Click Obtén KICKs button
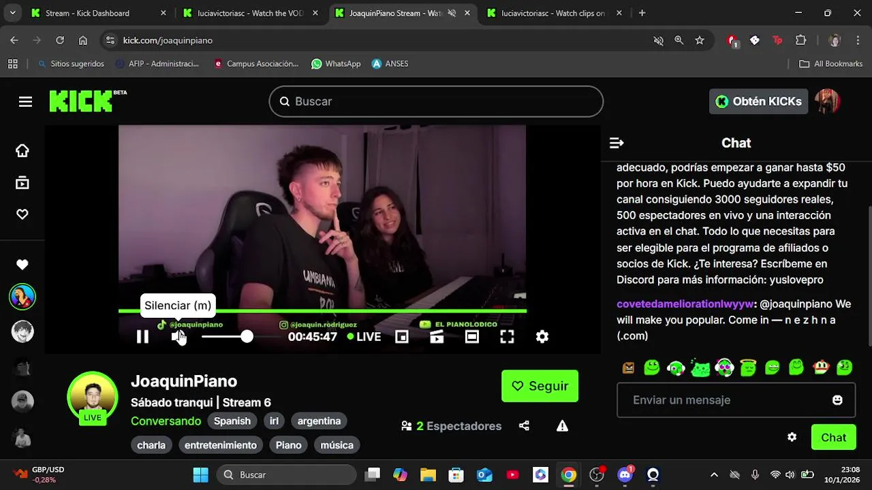 (758, 101)
